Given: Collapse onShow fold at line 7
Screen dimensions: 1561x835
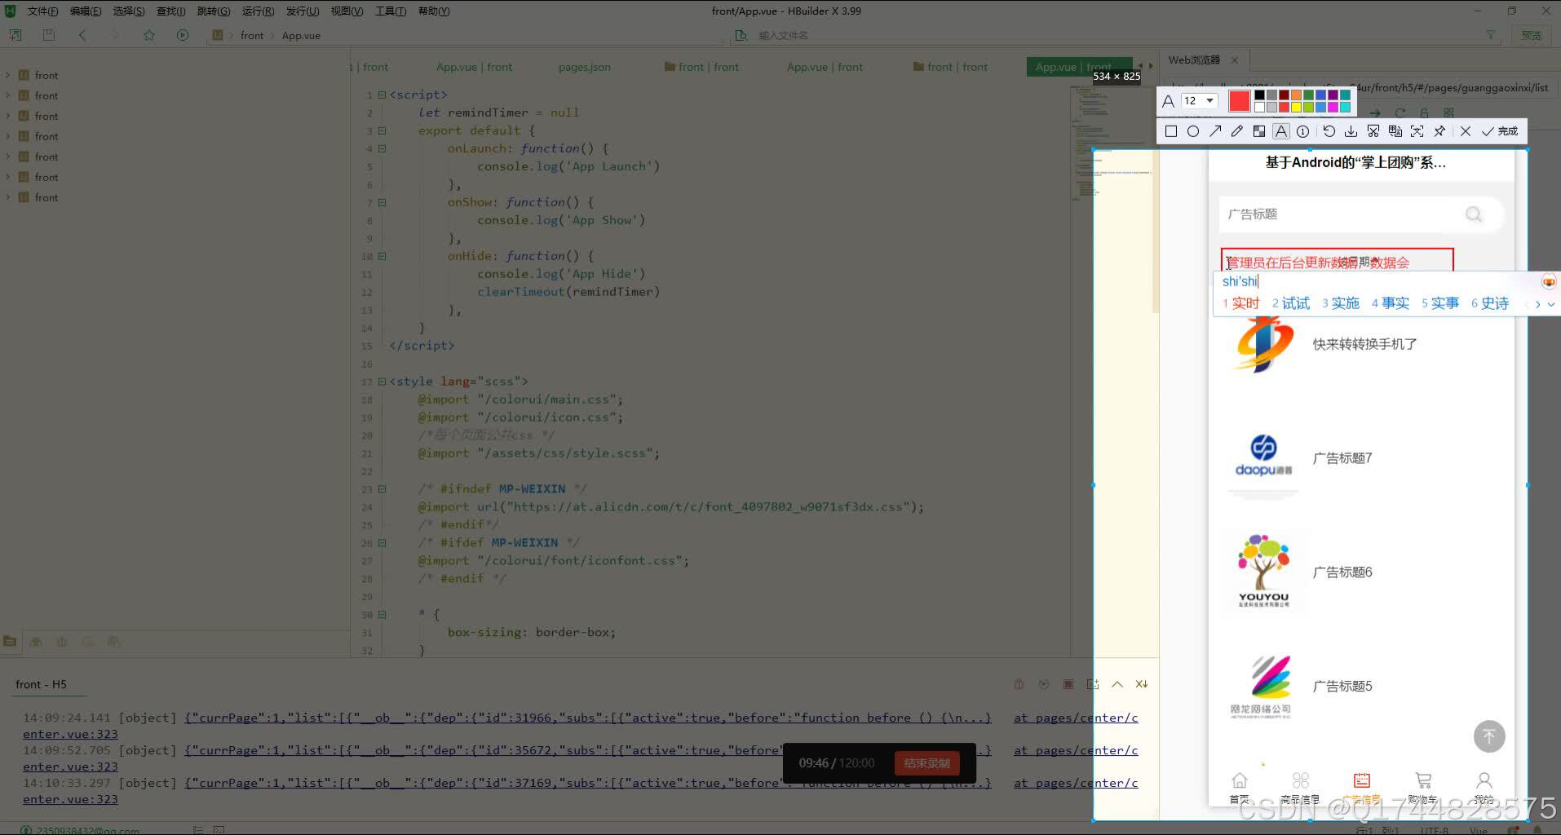Looking at the screenshot, I should click(382, 202).
